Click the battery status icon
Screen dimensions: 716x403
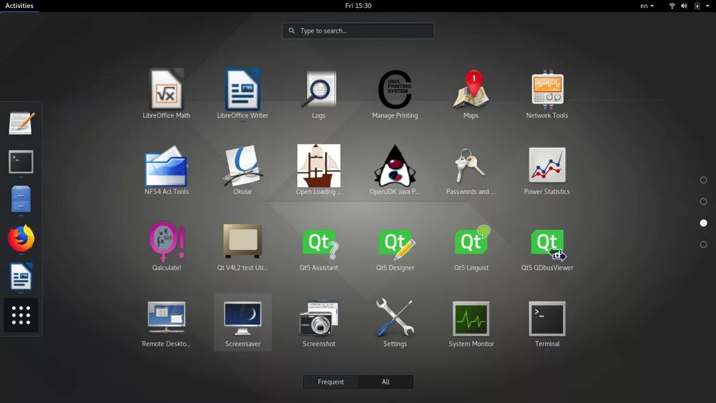pyautogui.click(x=697, y=6)
